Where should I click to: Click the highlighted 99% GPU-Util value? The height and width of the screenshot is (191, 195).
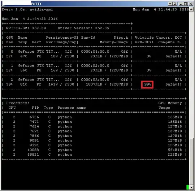147,84
